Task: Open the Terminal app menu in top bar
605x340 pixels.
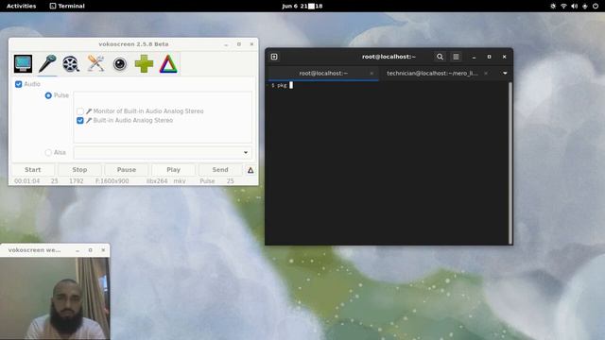Action: click(67, 7)
